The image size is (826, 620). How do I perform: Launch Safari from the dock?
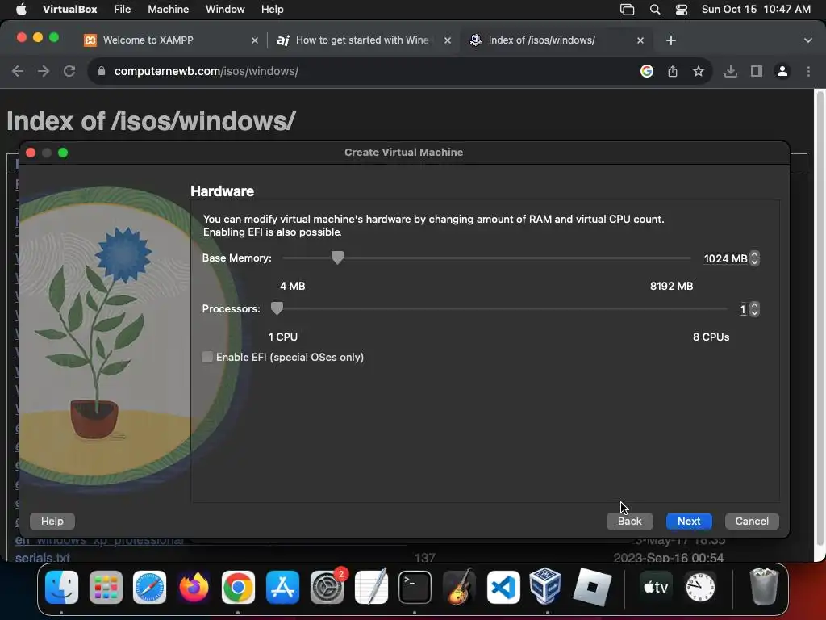coord(149,587)
